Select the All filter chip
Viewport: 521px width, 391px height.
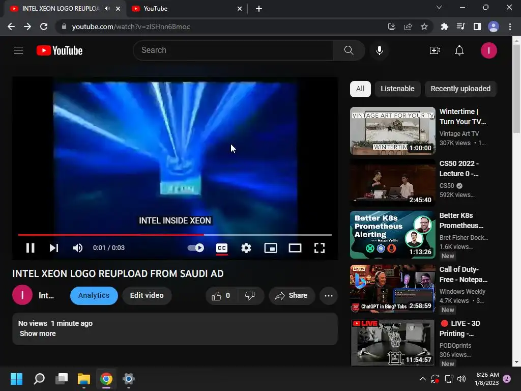click(x=360, y=89)
